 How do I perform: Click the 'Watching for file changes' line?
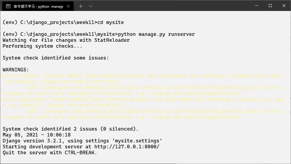coord(66,40)
